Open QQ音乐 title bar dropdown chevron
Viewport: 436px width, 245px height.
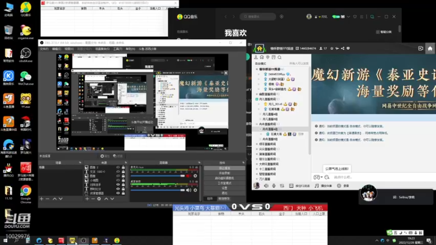tap(348, 17)
